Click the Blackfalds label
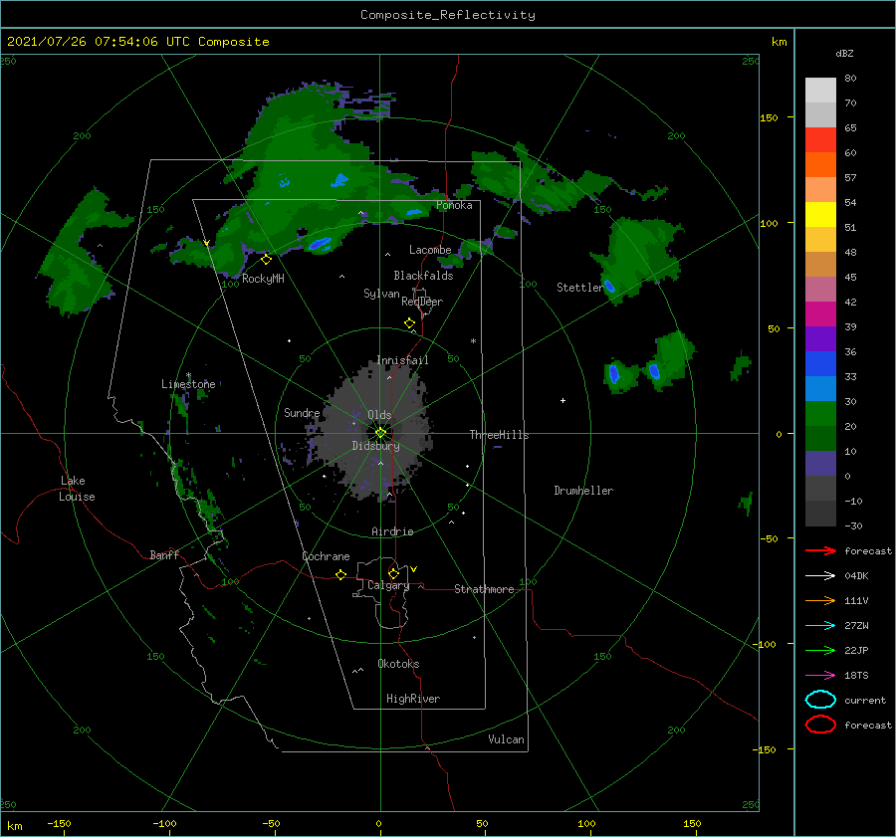Viewport: 896px width, 837px height. [x=423, y=276]
